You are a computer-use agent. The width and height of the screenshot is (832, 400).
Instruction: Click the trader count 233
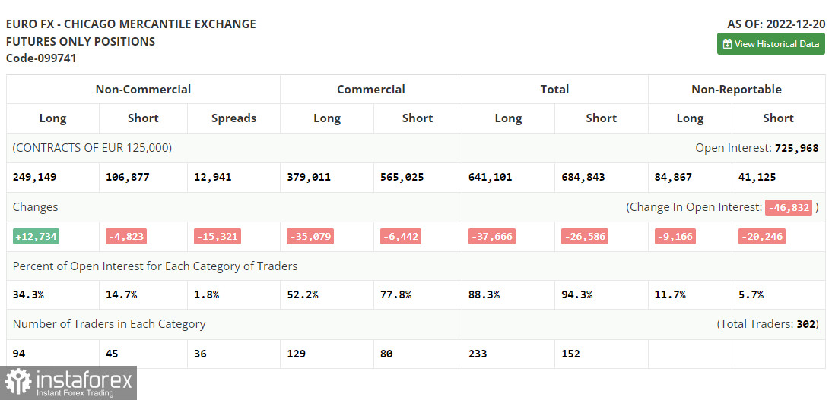(478, 354)
